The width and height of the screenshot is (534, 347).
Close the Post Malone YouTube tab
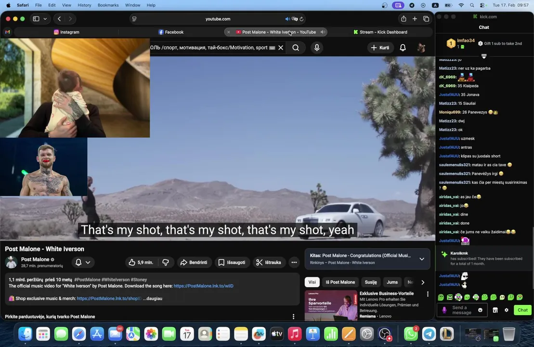click(229, 32)
